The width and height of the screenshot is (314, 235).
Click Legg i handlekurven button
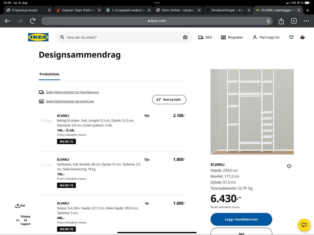(x=241, y=219)
